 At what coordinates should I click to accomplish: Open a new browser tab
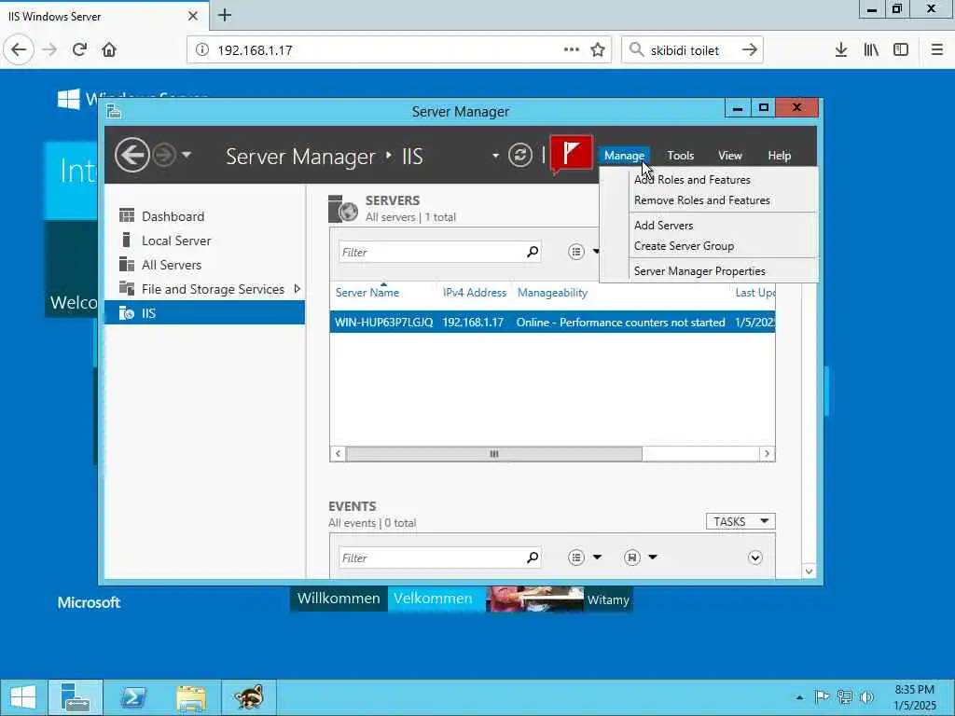[x=225, y=15]
